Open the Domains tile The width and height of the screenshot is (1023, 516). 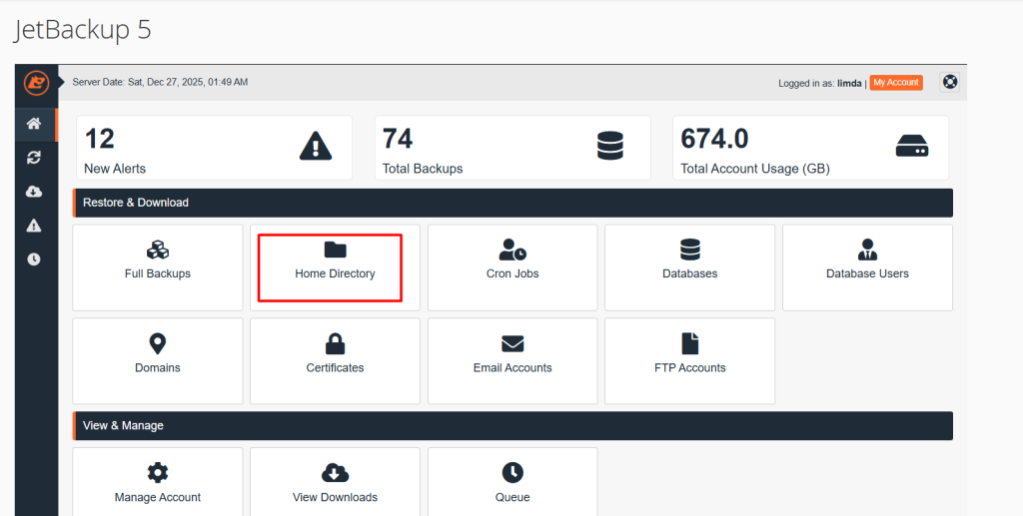coord(157,361)
